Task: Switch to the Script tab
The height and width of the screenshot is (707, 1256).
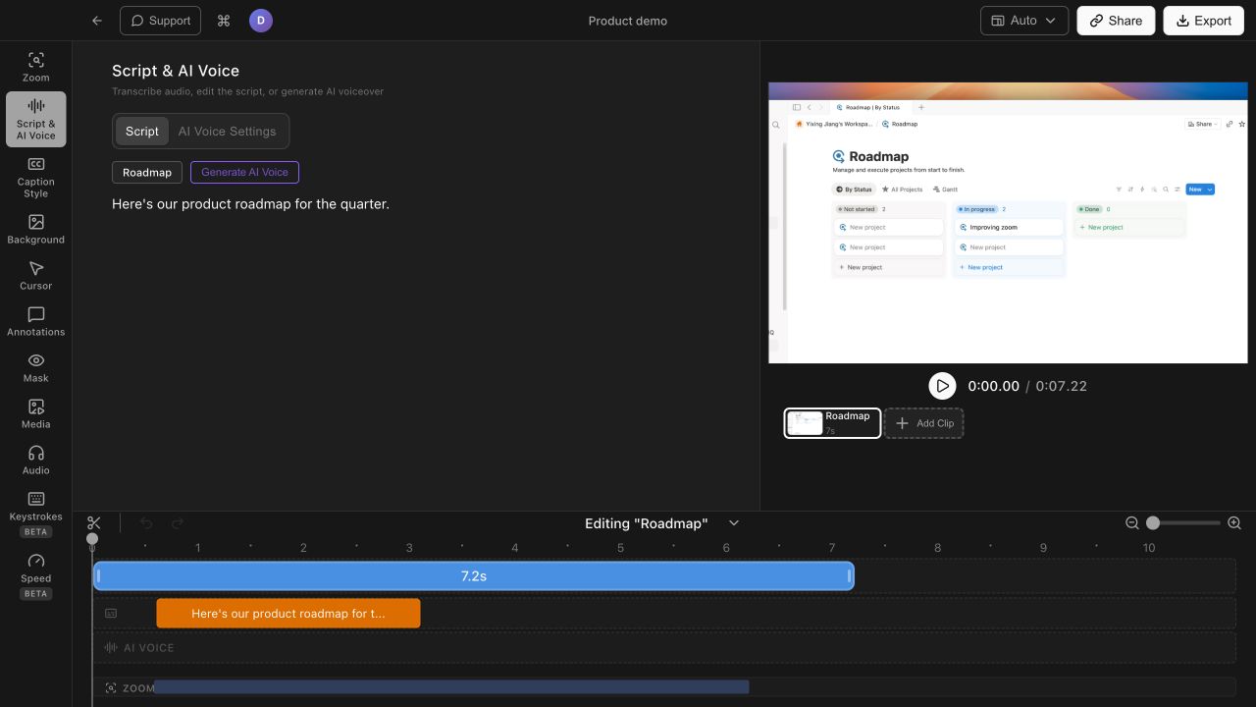Action: [x=142, y=132]
